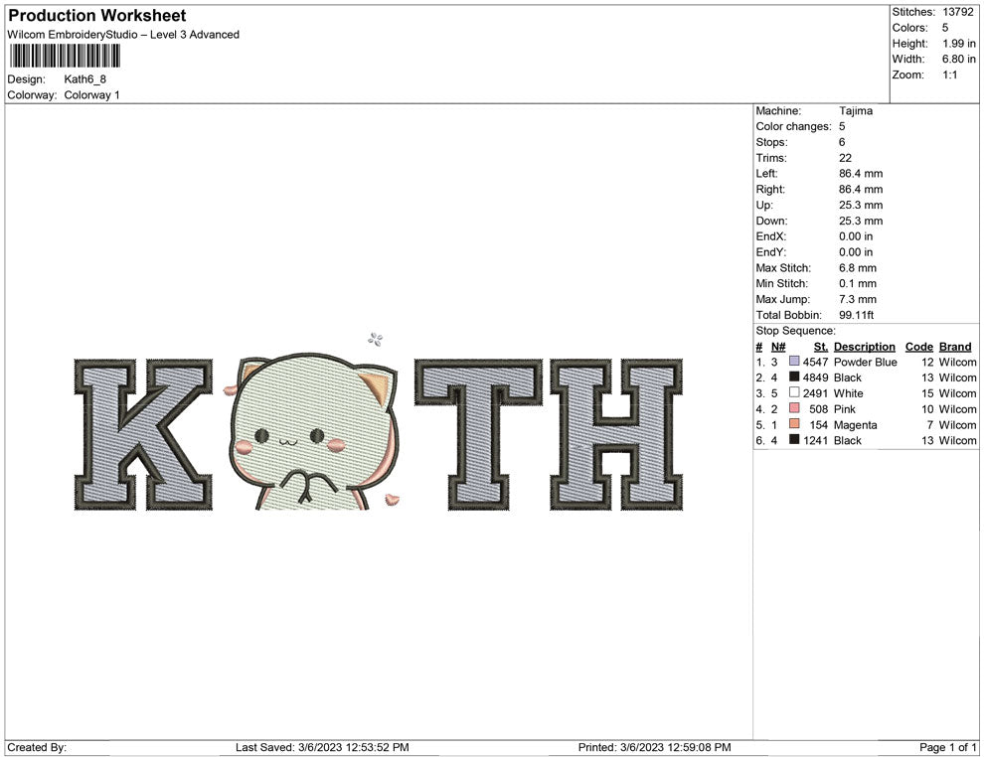Viewport: 984px width, 757px height.
Task: Click the letter H in the design
Action: coord(616,434)
